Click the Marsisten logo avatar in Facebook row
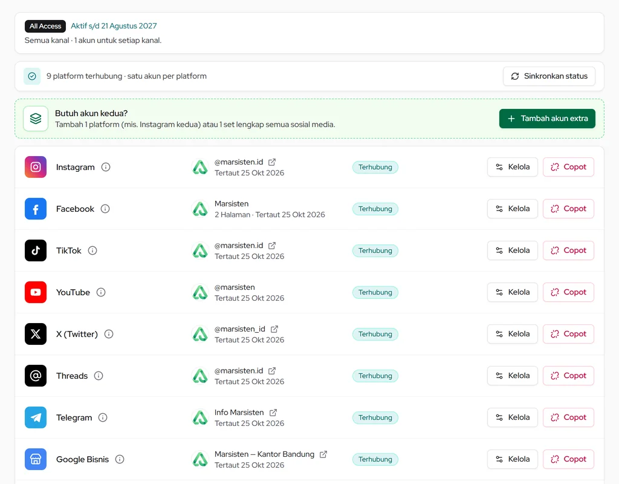This screenshot has width=619, height=484. 200,209
